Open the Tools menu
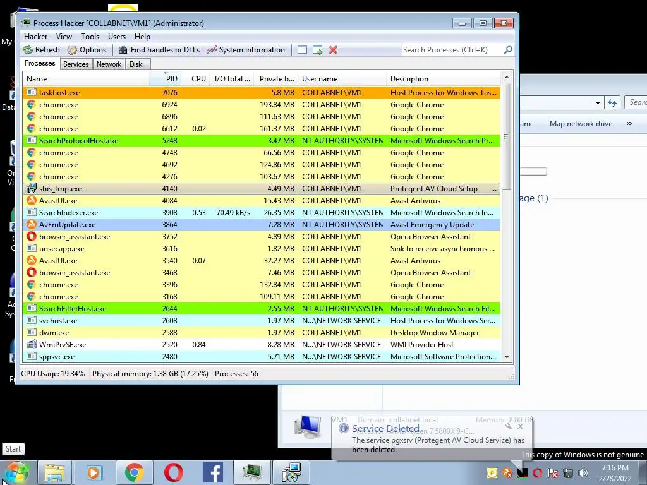This screenshot has height=485, width=647. (90, 37)
